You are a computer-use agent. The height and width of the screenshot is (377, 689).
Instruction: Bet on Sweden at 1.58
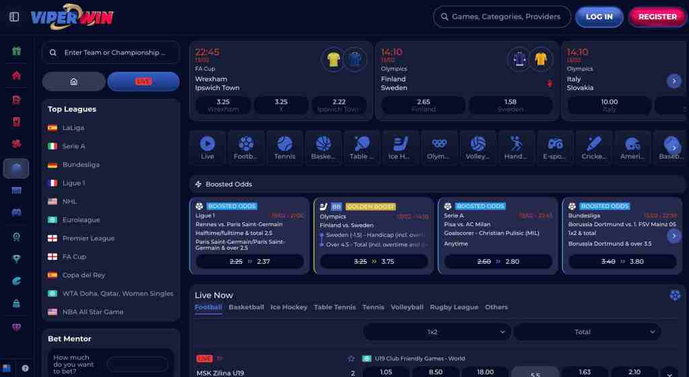[511, 105]
